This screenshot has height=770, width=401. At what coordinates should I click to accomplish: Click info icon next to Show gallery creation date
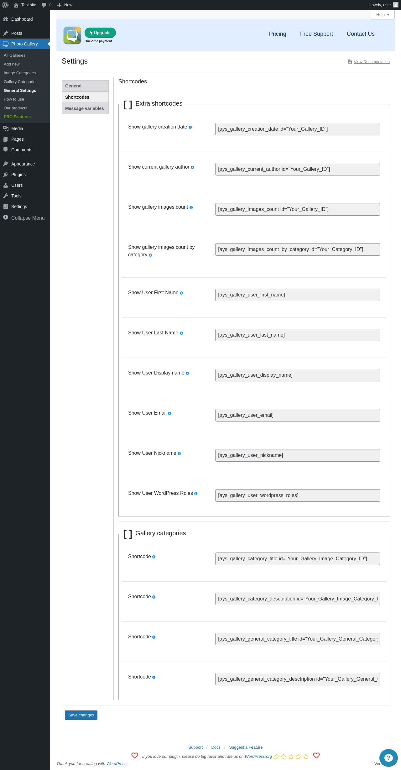(190, 127)
